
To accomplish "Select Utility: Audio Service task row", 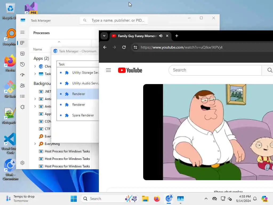I will (78, 83).
